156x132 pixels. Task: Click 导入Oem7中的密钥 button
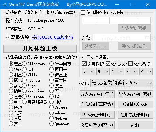tap(135, 94)
